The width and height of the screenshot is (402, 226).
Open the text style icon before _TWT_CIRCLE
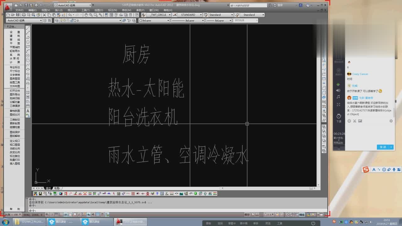(143, 15)
